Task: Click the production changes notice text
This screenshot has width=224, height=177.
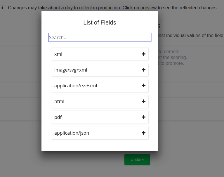Action: [112, 8]
